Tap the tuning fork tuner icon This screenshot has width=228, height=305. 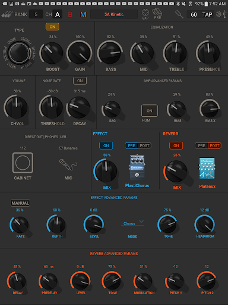point(179,14)
